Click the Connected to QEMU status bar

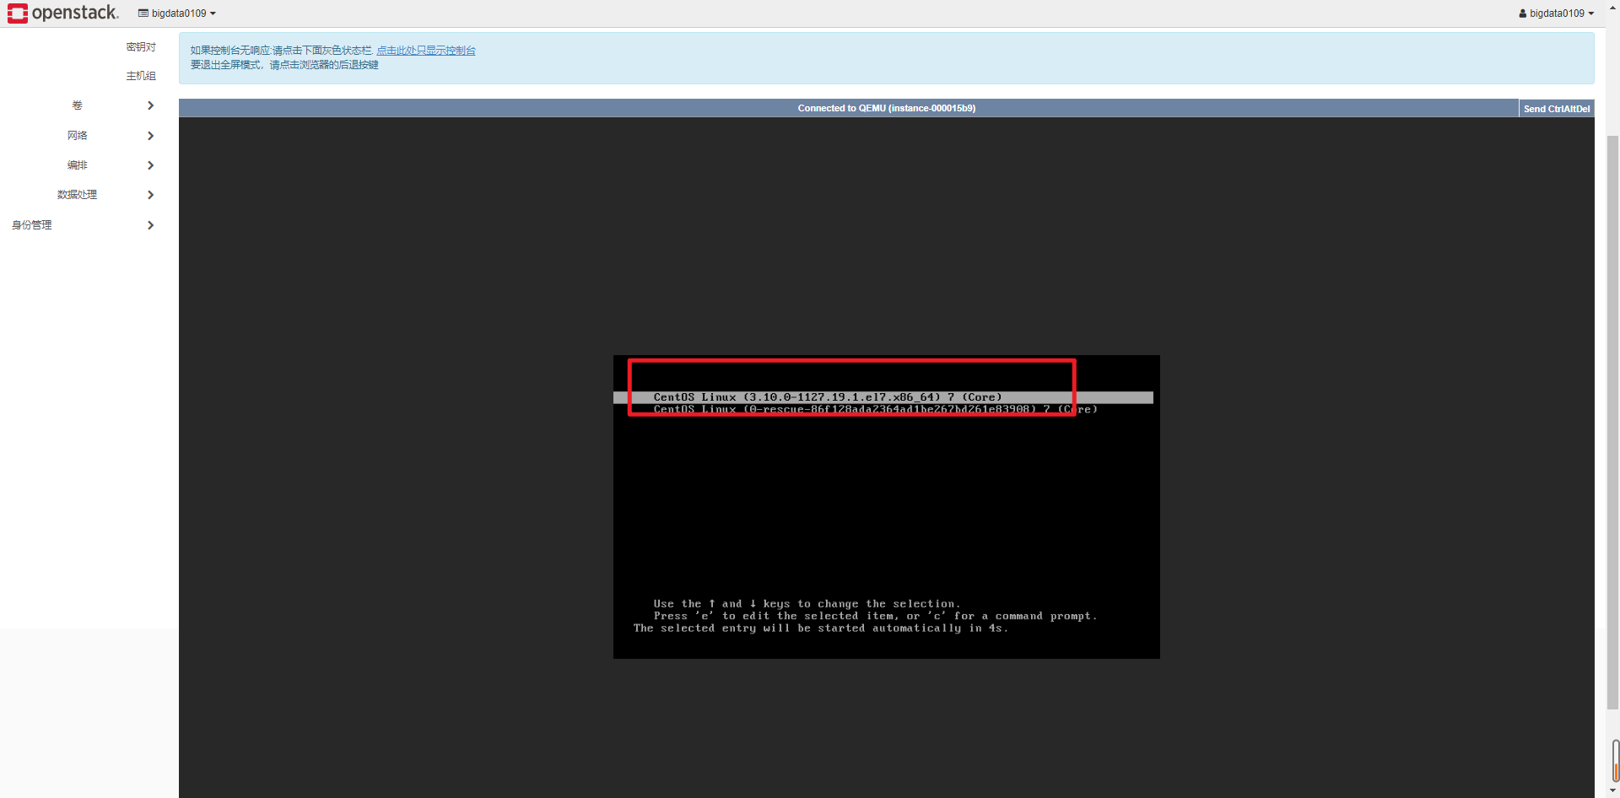pyautogui.click(x=848, y=108)
